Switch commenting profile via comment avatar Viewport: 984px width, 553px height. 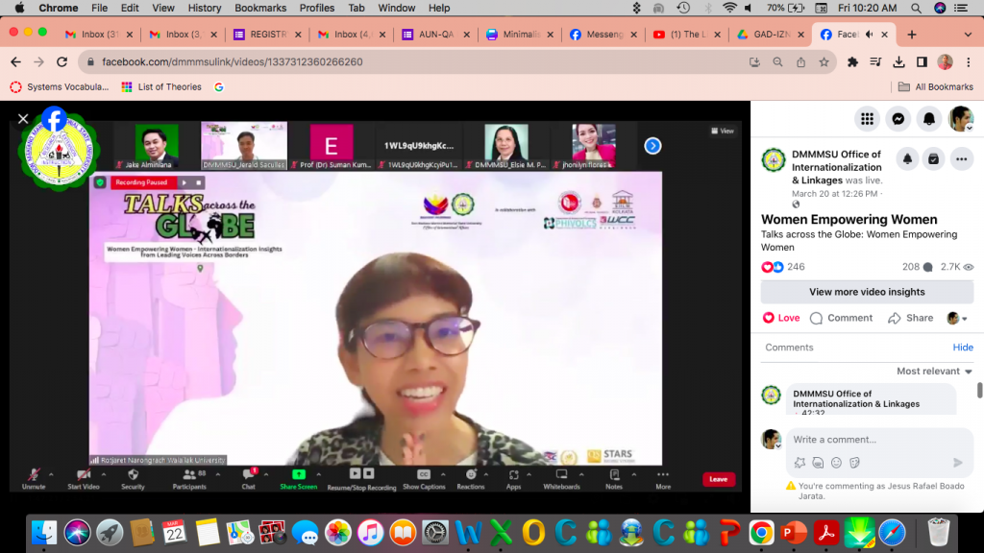[x=772, y=439]
